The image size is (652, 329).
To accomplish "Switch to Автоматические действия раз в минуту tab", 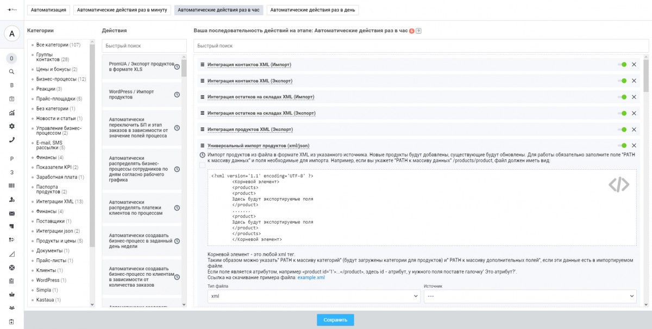I will point(122,10).
